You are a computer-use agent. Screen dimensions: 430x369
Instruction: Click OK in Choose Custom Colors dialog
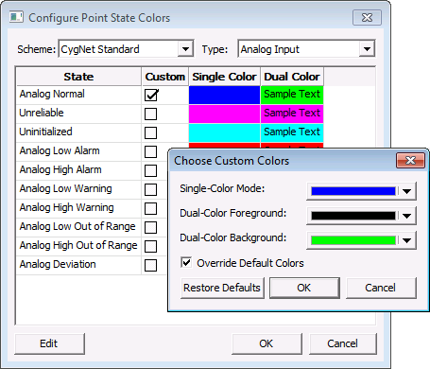coord(304,288)
